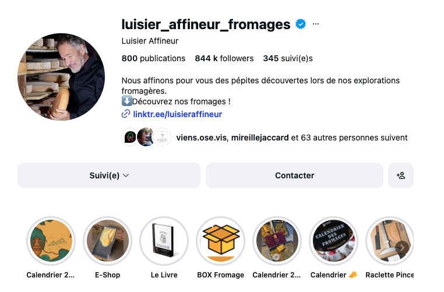Click the add similar accounts icon
The image size is (444, 292).
(x=401, y=175)
